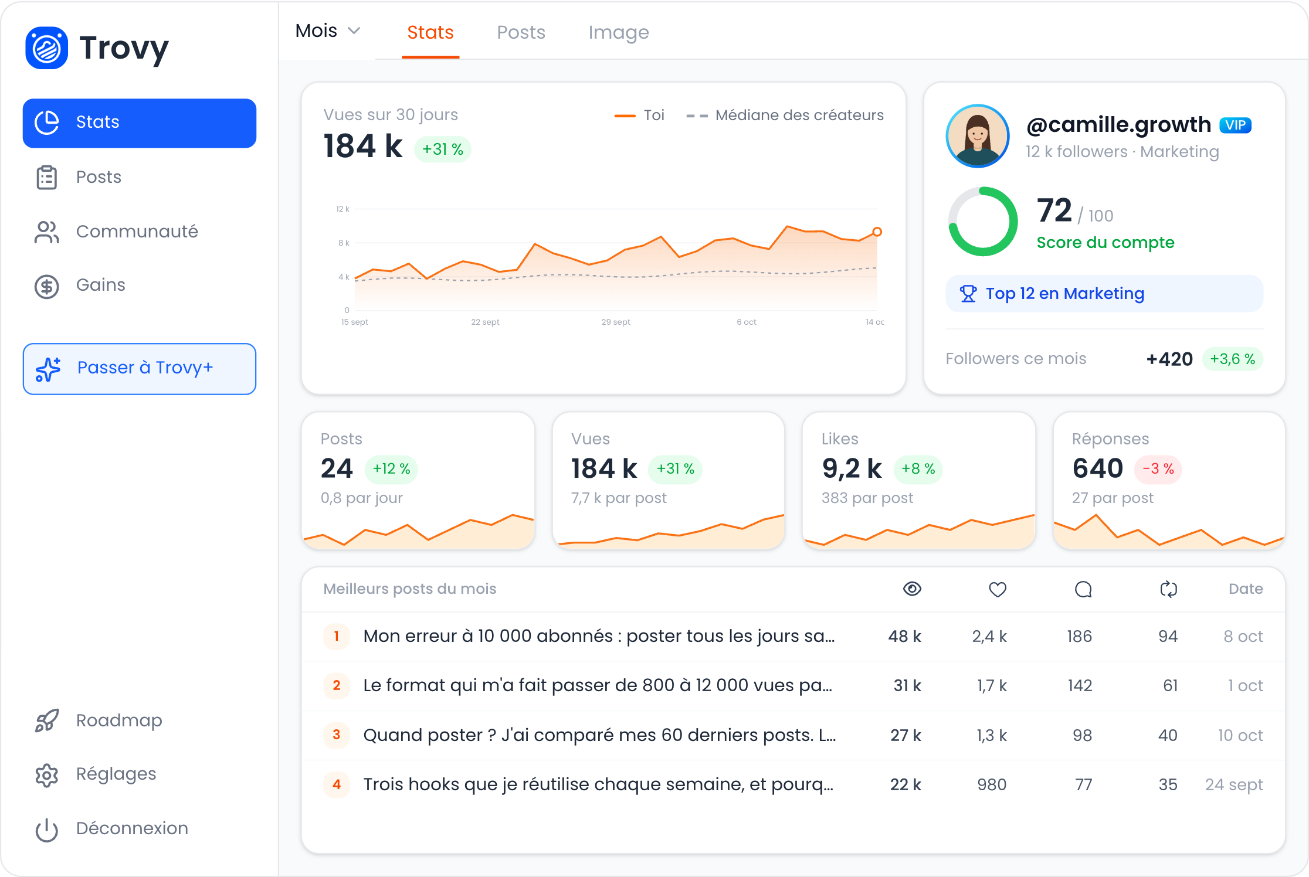Image resolution: width=1309 pixels, height=877 pixels.
Task: Open the Réponses 640 stat card
Action: [x=1169, y=481]
